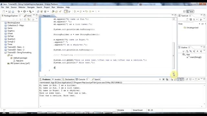
Task: Switch to the Declaration tab
Action: point(68,80)
